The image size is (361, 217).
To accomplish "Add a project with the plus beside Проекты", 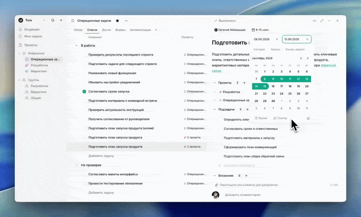I will tap(244, 83).
